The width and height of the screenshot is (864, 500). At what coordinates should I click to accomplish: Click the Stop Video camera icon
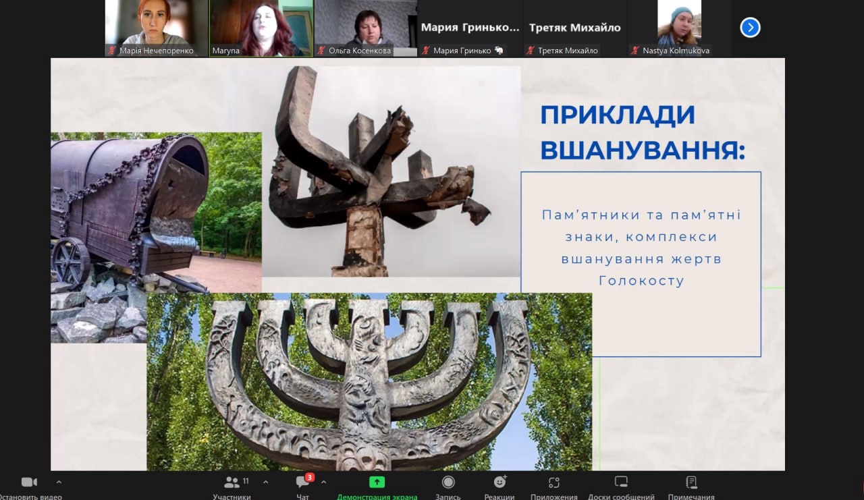click(x=29, y=482)
